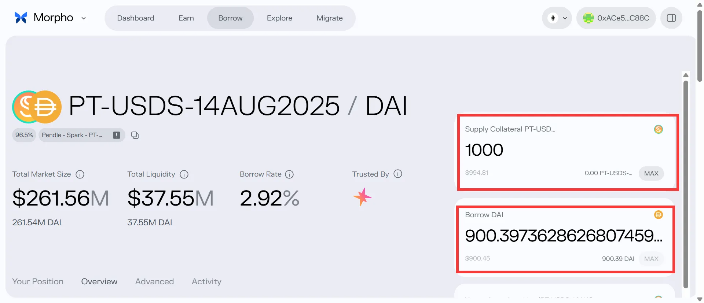Screen dimensions: 704x303
Task: Click the $261.56M market size value
Action: [60, 198]
